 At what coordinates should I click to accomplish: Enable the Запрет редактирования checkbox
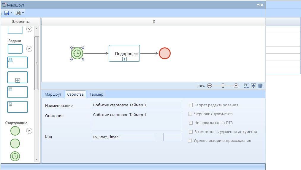point(191,105)
